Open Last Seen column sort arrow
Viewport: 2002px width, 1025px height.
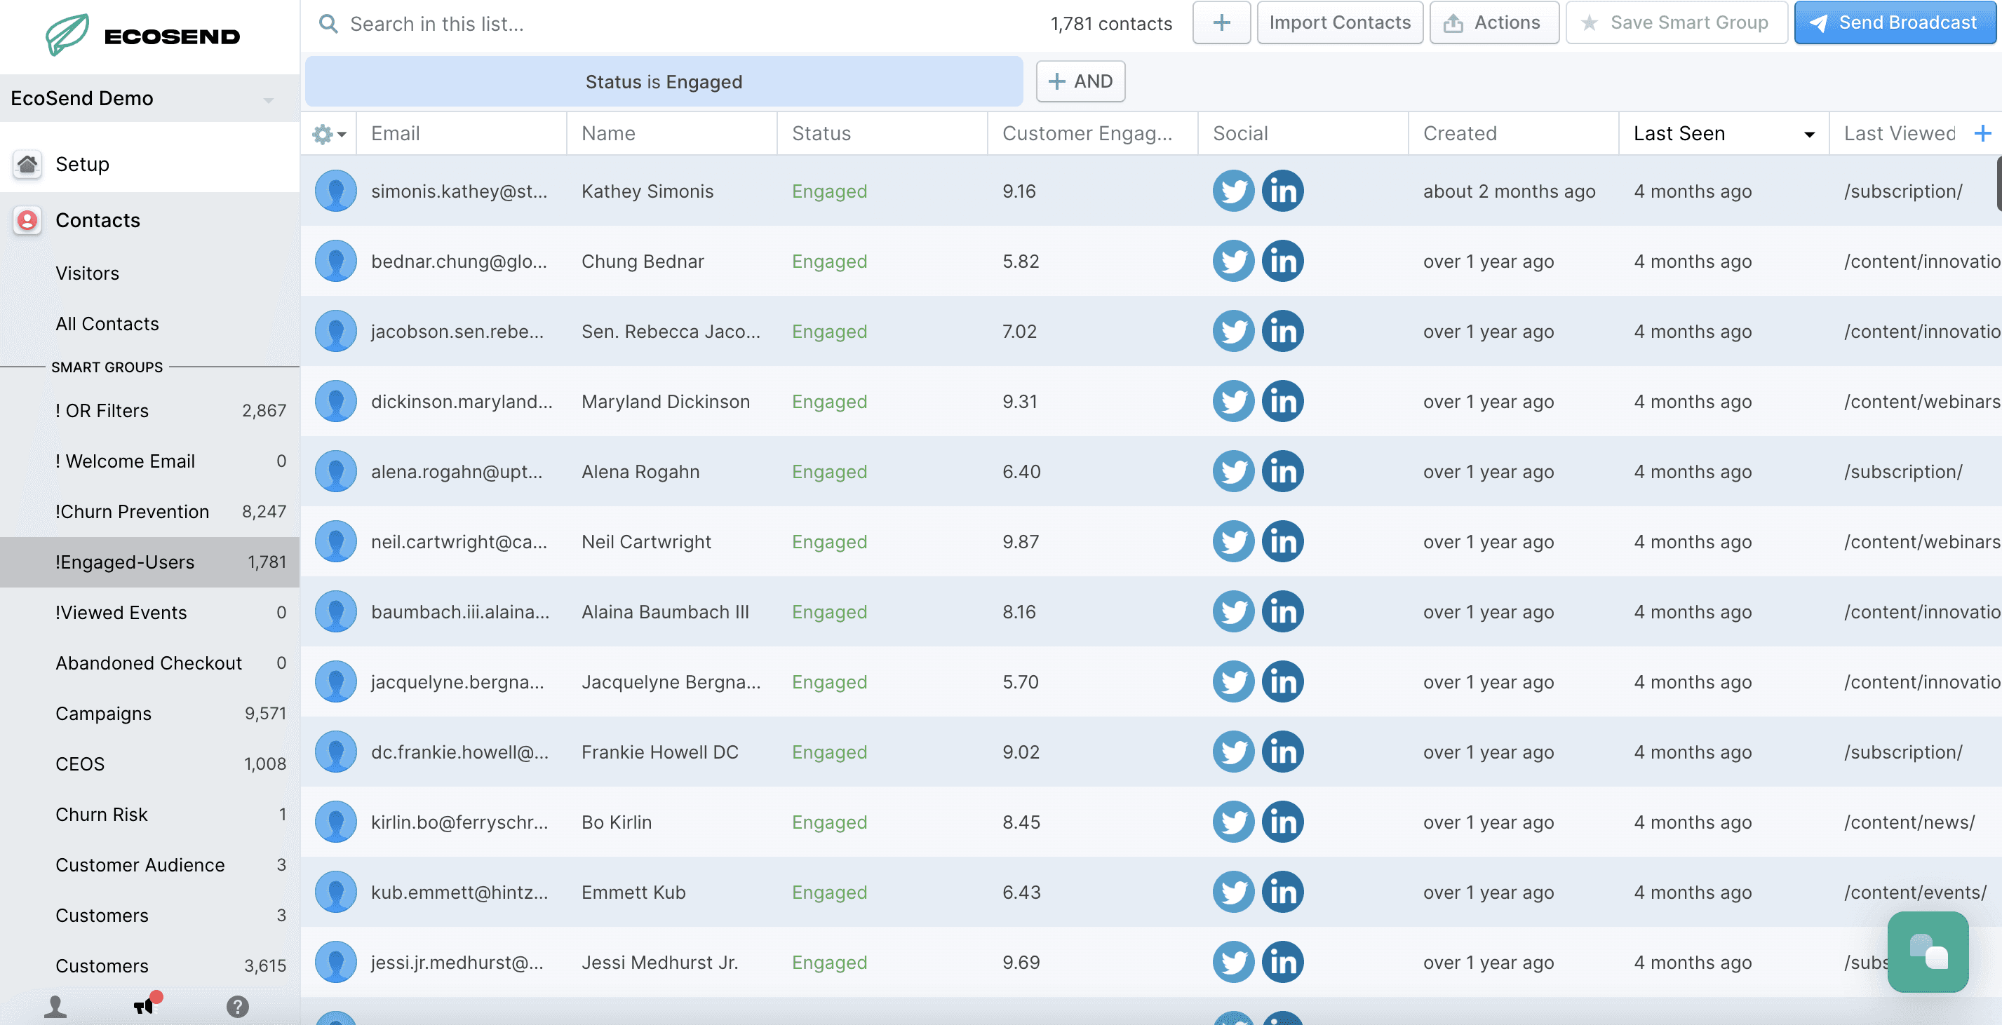pyautogui.click(x=1808, y=135)
